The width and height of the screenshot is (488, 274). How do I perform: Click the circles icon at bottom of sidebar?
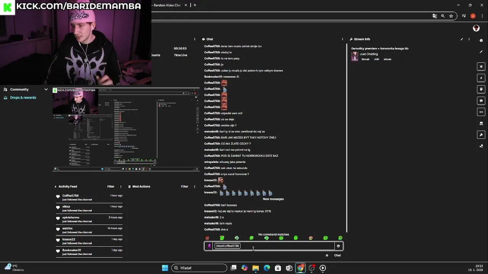tap(481, 146)
